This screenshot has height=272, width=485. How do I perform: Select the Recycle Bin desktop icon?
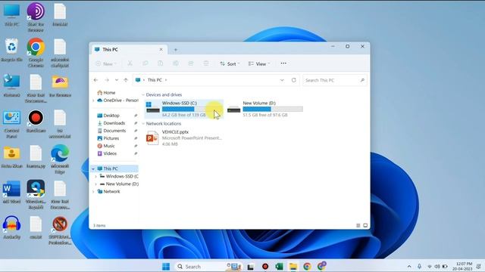(12, 51)
